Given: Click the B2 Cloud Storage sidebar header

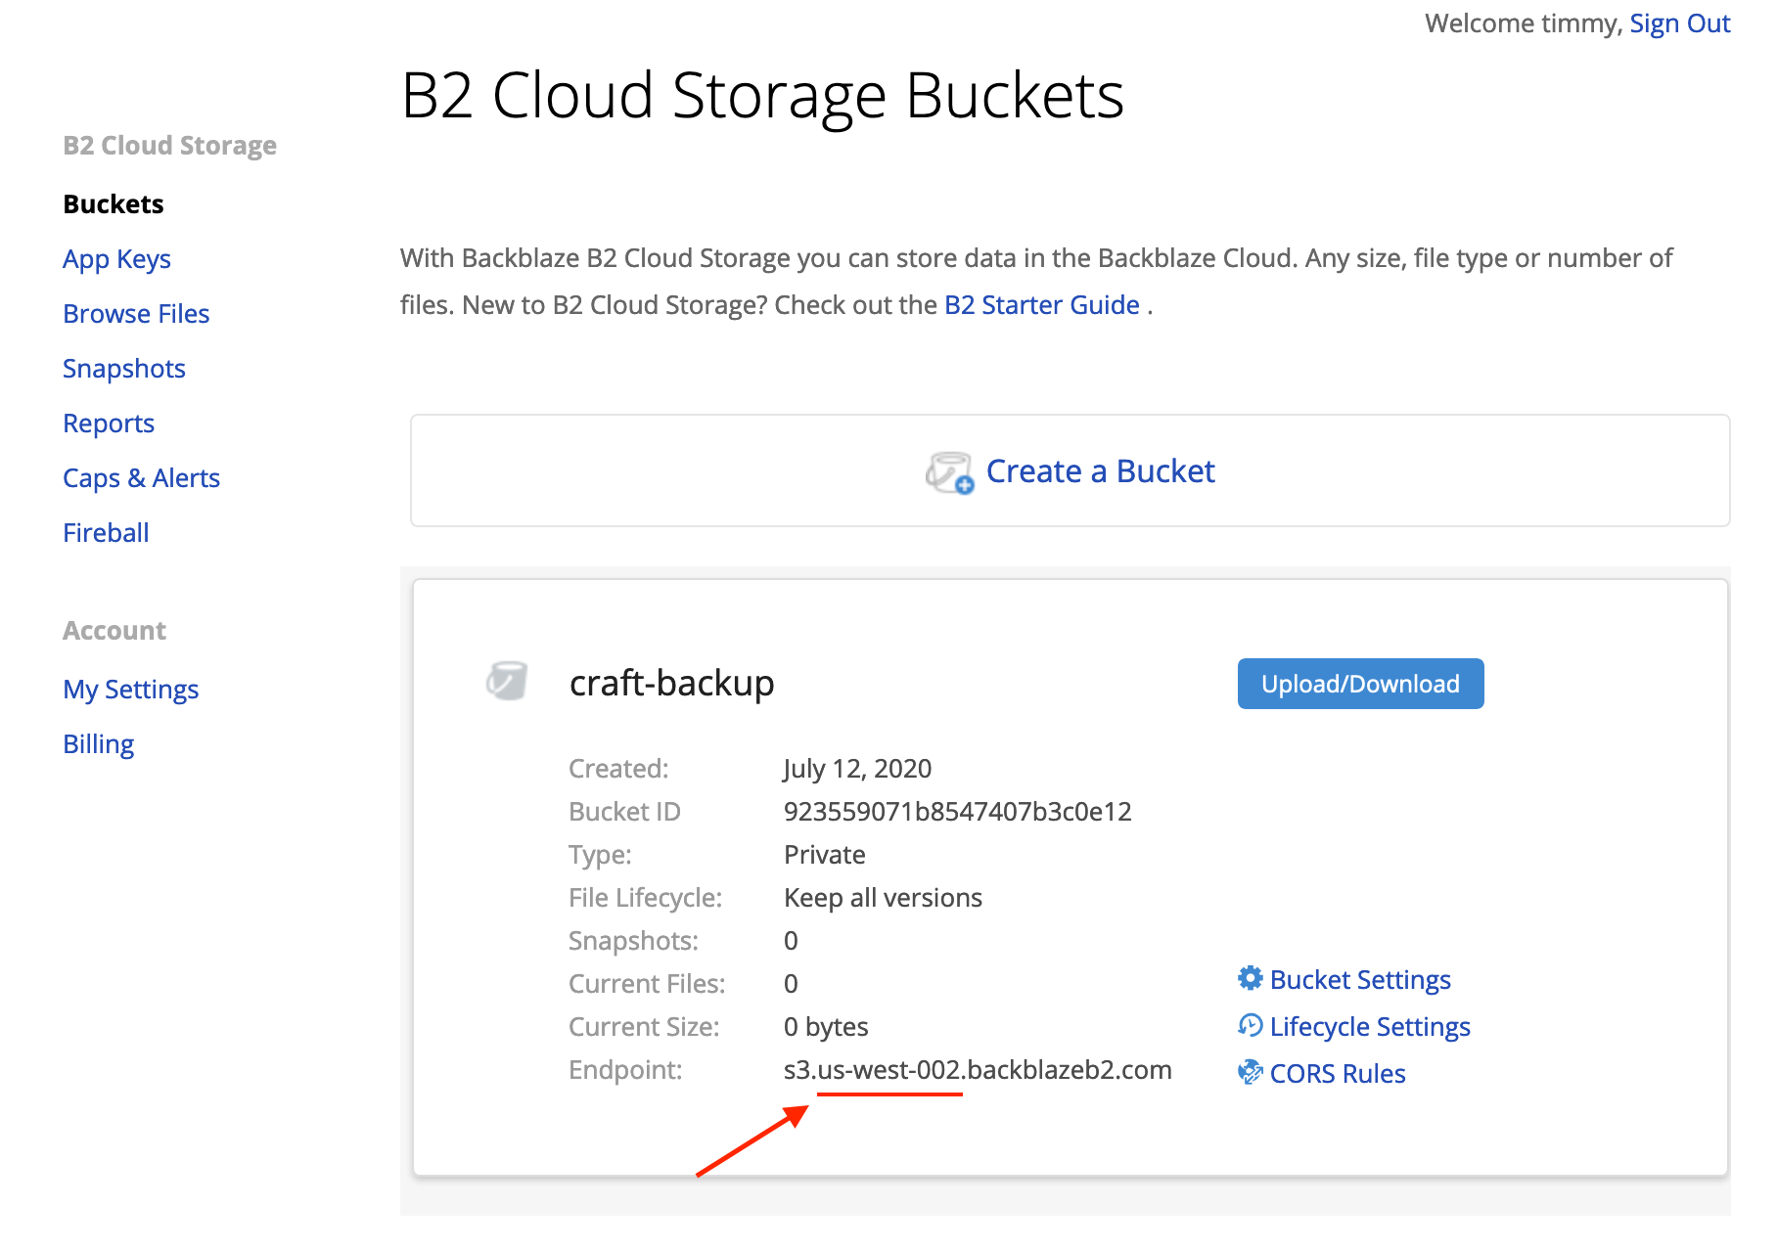Looking at the screenshot, I should (170, 146).
